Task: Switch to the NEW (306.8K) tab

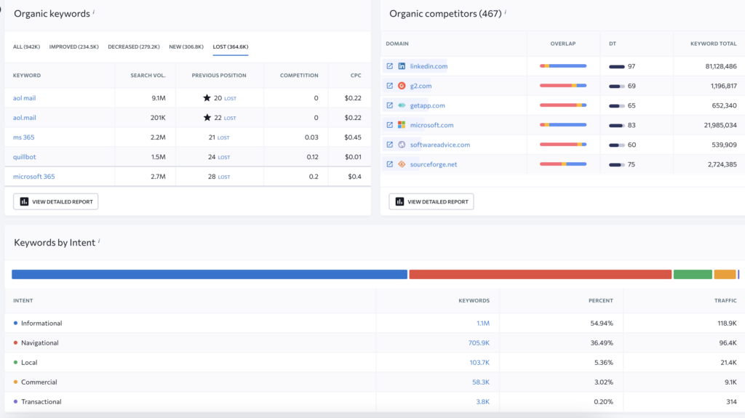Action: [186, 47]
